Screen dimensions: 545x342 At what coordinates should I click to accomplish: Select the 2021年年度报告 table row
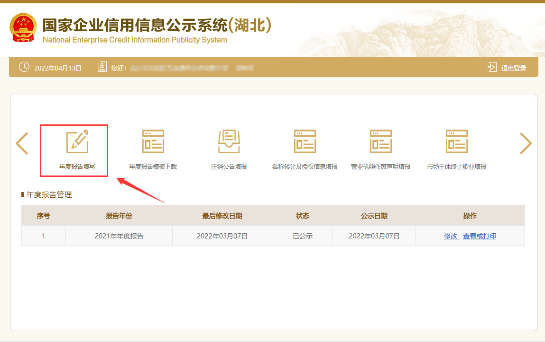119,236
